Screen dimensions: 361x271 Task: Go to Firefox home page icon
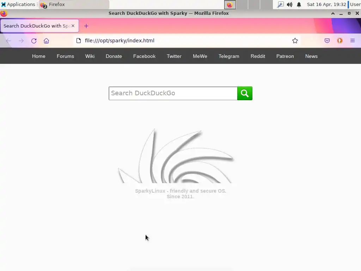pyautogui.click(x=46, y=41)
